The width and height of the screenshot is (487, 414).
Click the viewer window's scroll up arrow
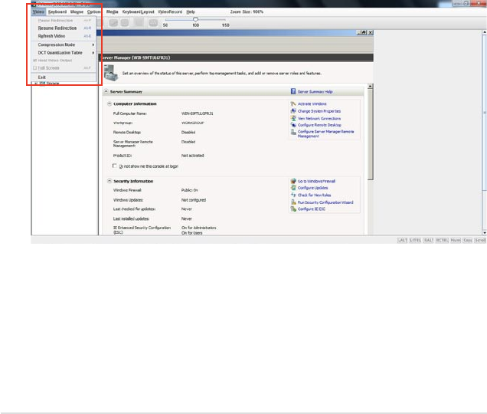coord(484,32)
